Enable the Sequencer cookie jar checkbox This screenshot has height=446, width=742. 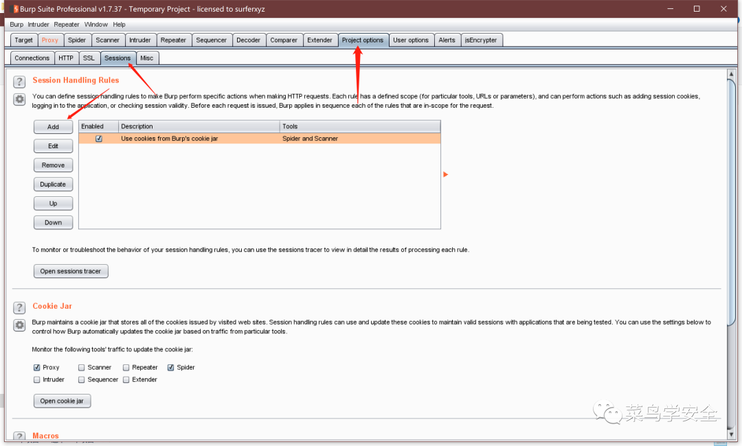[x=81, y=379]
